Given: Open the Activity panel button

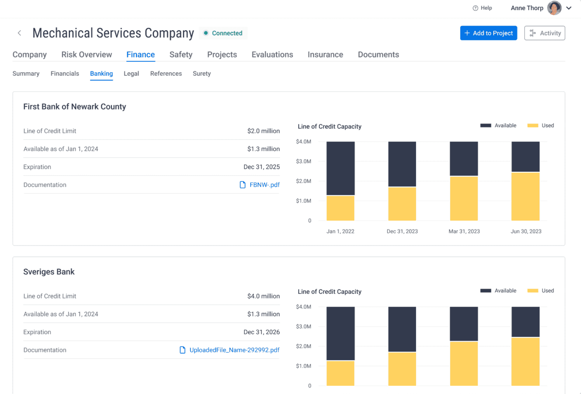Looking at the screenshot, I should 544,33.
